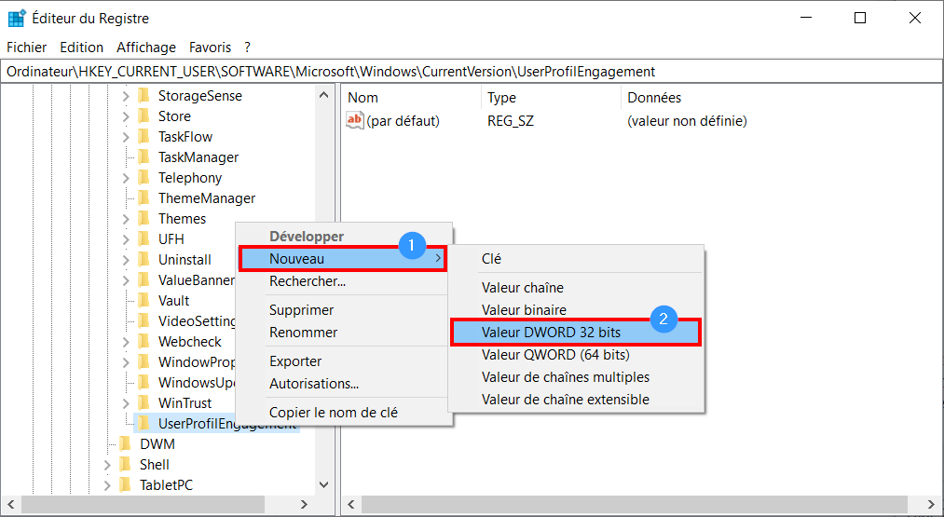
Task: Select the Vault folder icon
Action: coord(144,300)
